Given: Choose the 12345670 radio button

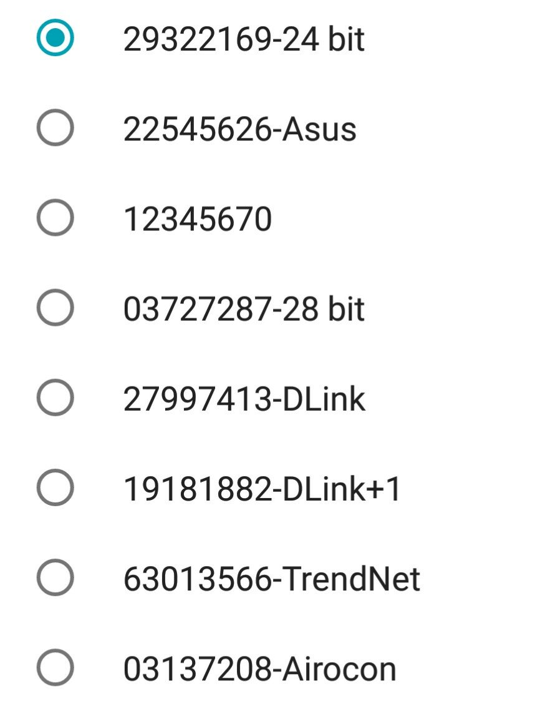Looking at the screenshot, I should click(55, 219).
